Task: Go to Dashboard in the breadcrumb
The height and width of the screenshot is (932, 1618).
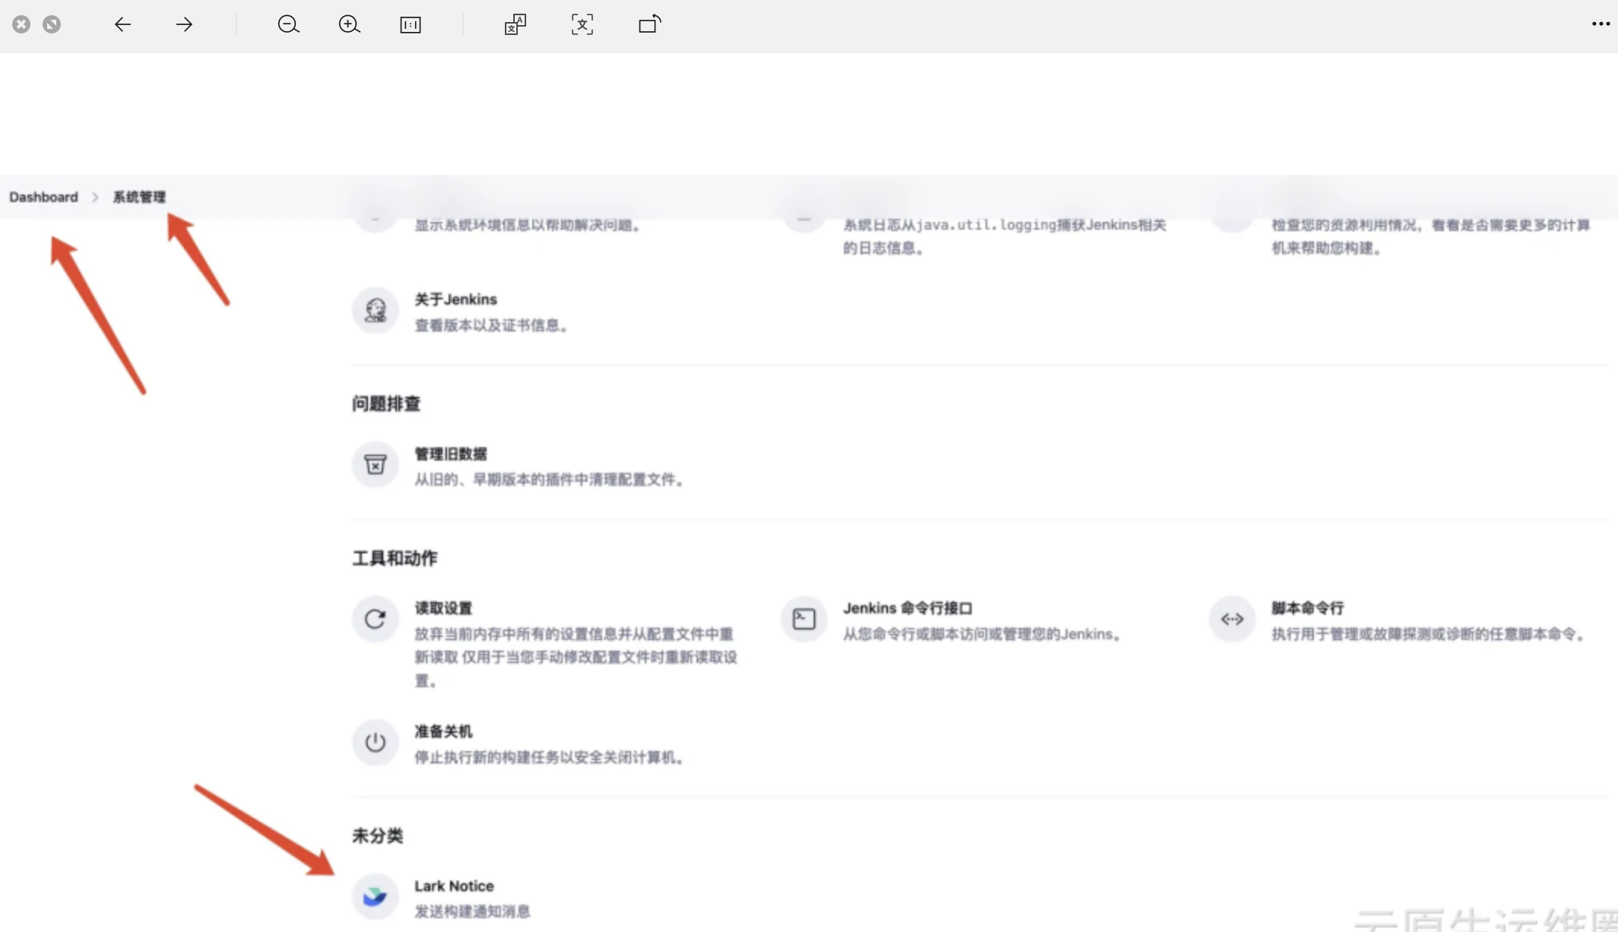Action: [43, 197]
